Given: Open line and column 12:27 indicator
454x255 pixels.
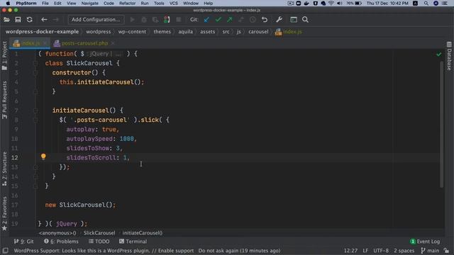Looking at the screenshot, I should pos(350,251).
